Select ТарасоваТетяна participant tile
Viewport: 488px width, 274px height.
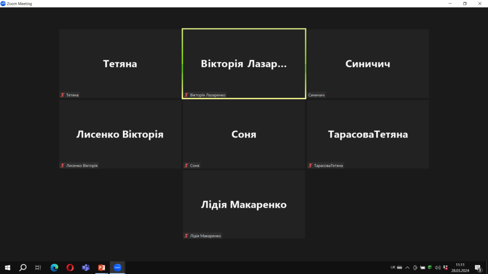(x=368, y=134)
